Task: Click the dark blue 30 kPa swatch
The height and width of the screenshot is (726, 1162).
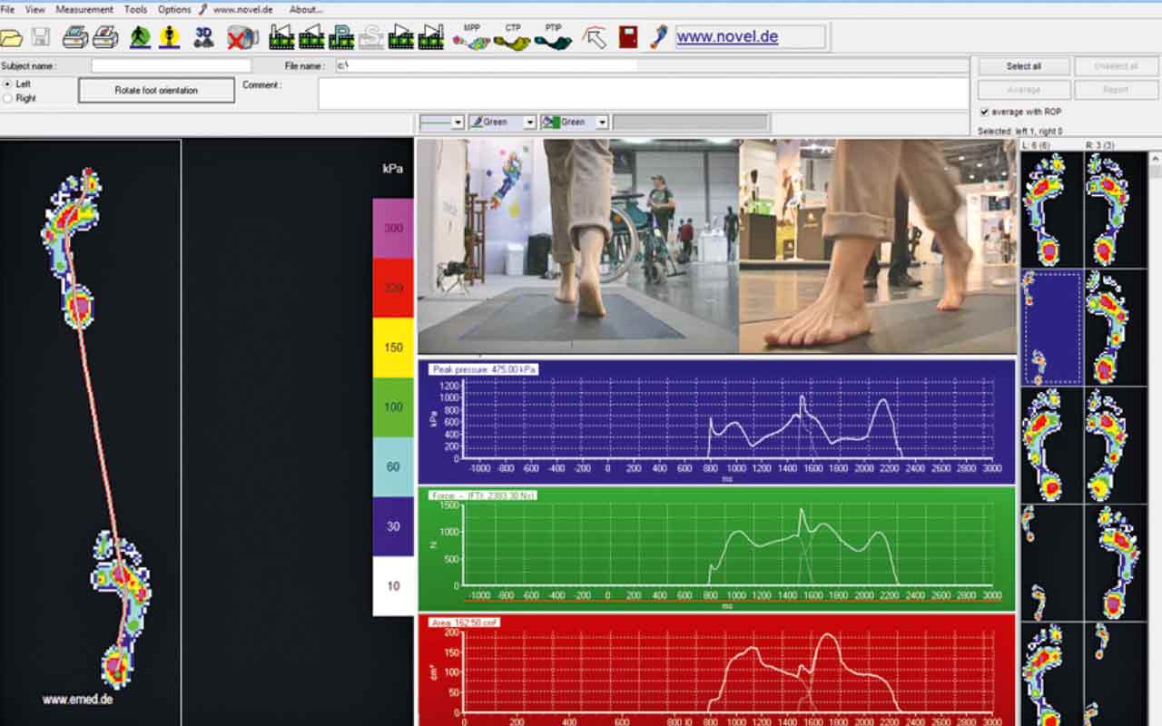Action: (x=393, y=526)
